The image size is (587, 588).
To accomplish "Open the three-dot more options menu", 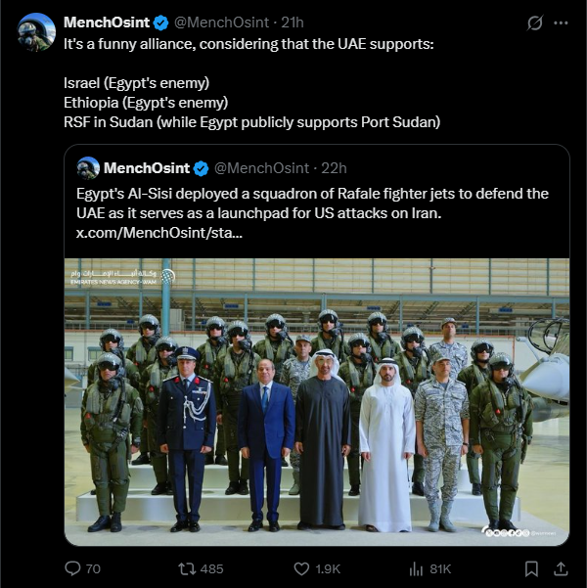I will [561, 23].
